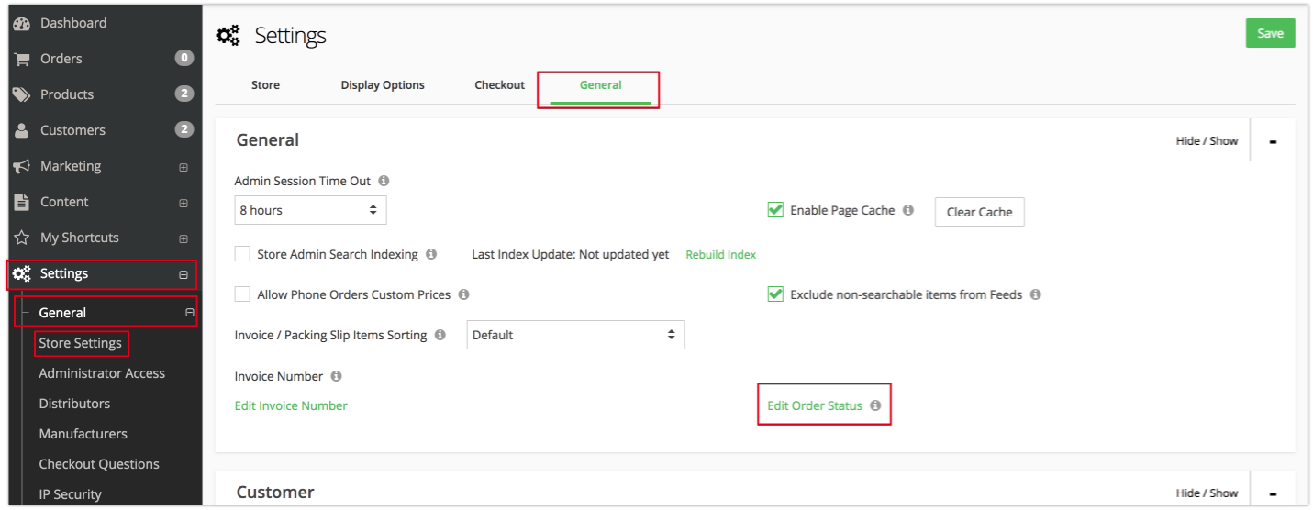1313x510 pixels.
Task: Open the Dashboard gauge icon
Action: [x=22, y=23]
